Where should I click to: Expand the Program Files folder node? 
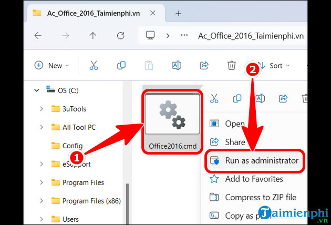(42, 182)
